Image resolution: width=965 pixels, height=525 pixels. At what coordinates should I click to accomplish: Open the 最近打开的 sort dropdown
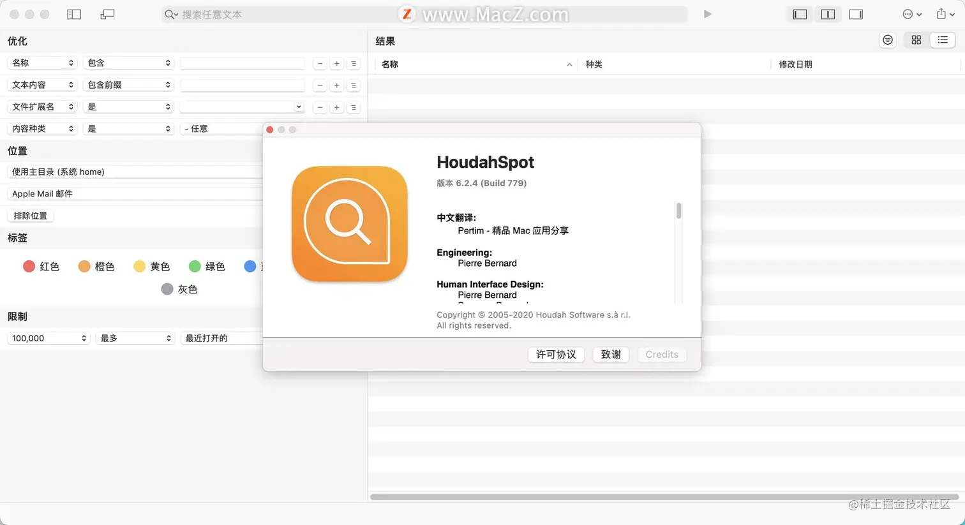coord(221,338)
